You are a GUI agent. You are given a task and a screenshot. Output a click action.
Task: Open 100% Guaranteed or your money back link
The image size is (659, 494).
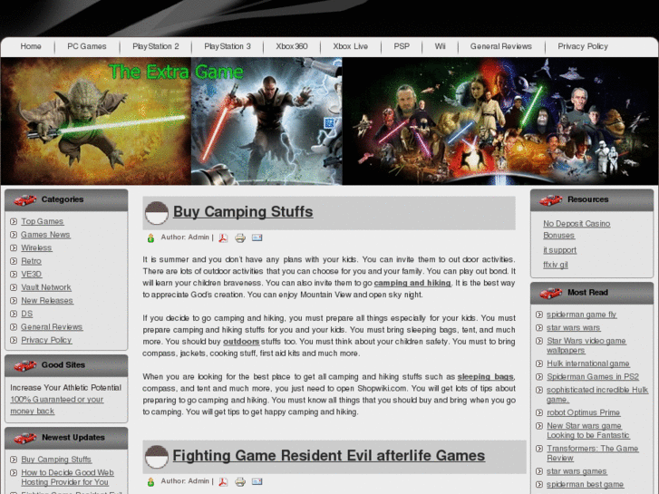[57, 405]
